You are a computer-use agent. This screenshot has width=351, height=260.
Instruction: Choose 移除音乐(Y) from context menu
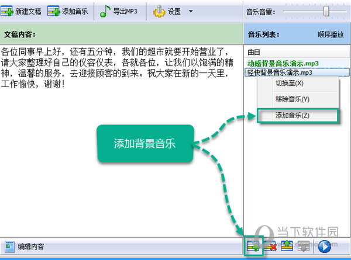click(298, 99)
